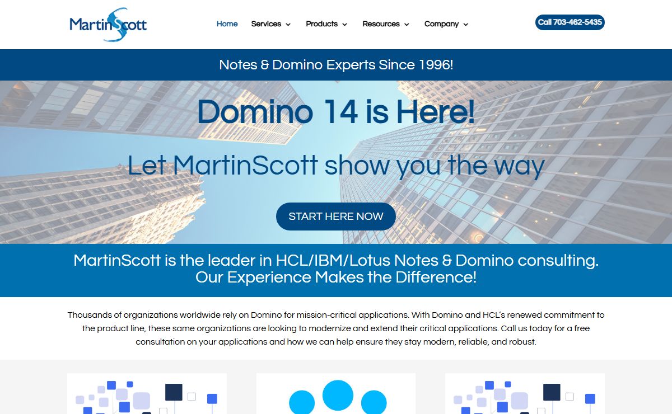The image size is (672, 414).
Task: Click the START HERE NOW button
Action: (336, 217)
